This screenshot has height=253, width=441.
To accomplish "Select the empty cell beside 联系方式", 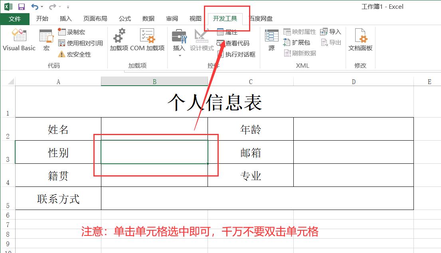I will tap(257, 198).
